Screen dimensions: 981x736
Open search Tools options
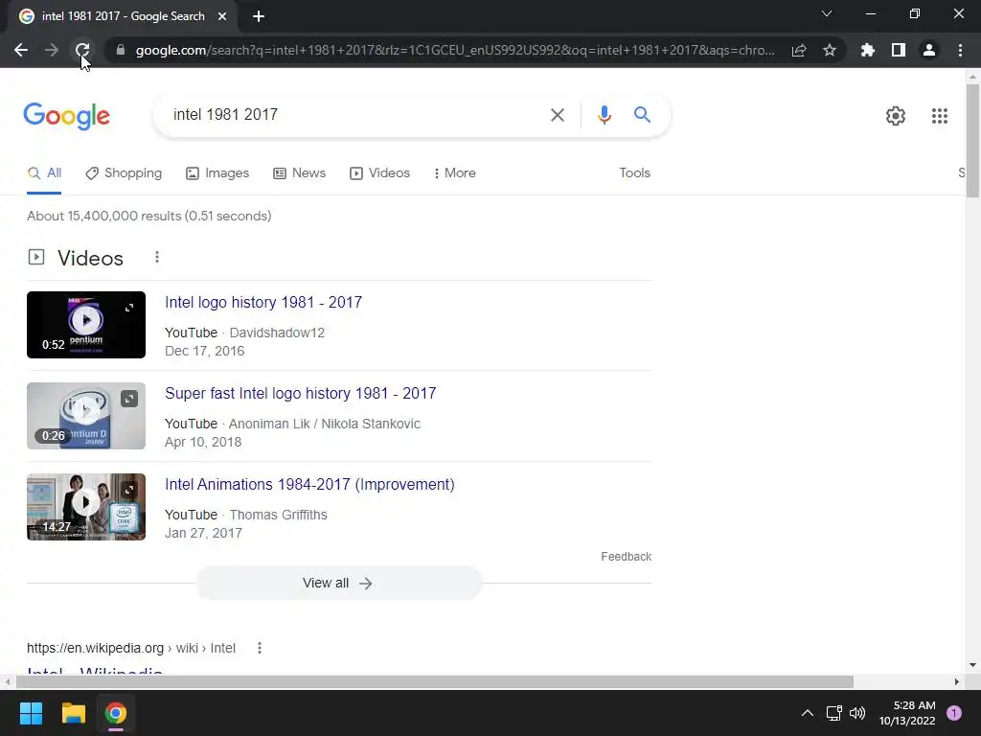point(634,173)
